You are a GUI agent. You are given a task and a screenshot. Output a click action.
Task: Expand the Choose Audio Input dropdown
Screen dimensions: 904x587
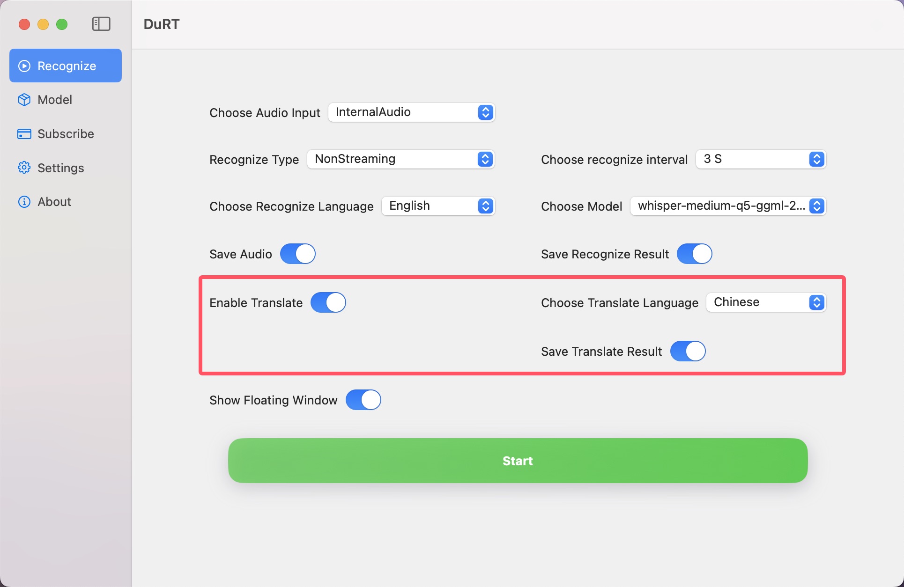(486, 111)
